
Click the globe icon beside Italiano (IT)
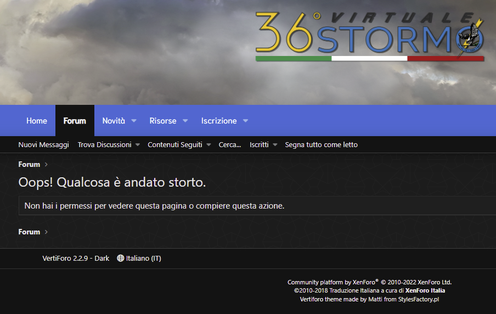(121, 259)
